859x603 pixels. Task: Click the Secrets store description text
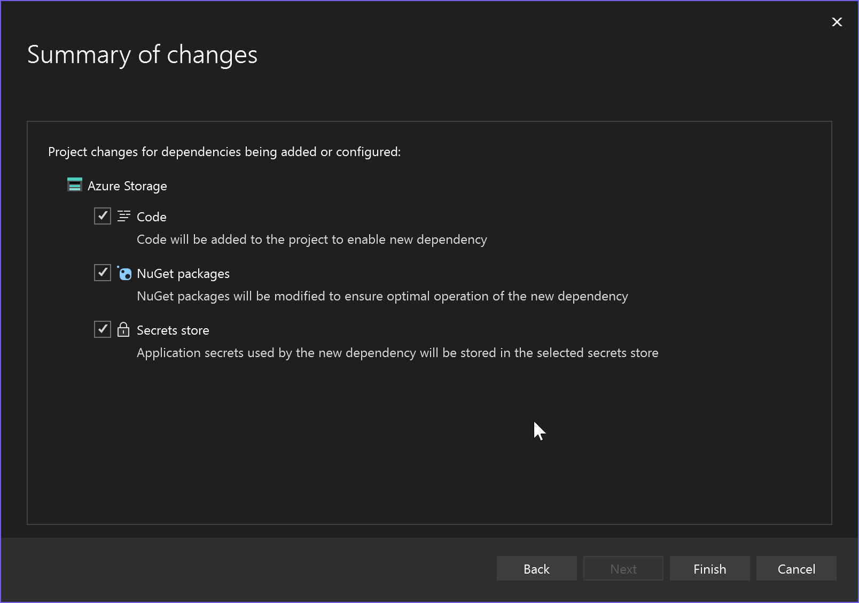click(397, 353)
